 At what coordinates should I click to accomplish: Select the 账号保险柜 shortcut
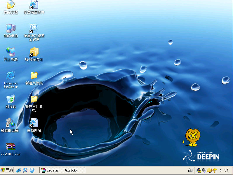tap(34, 54)
